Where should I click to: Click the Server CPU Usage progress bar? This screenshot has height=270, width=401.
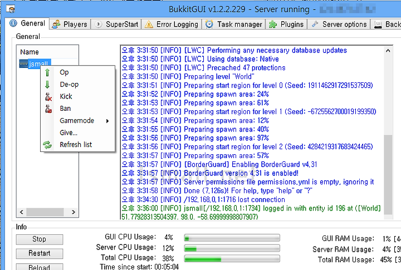[232, 248]
